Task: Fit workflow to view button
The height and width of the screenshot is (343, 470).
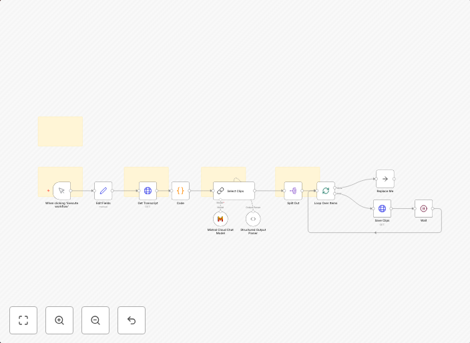Action: [x=23, y=320]
